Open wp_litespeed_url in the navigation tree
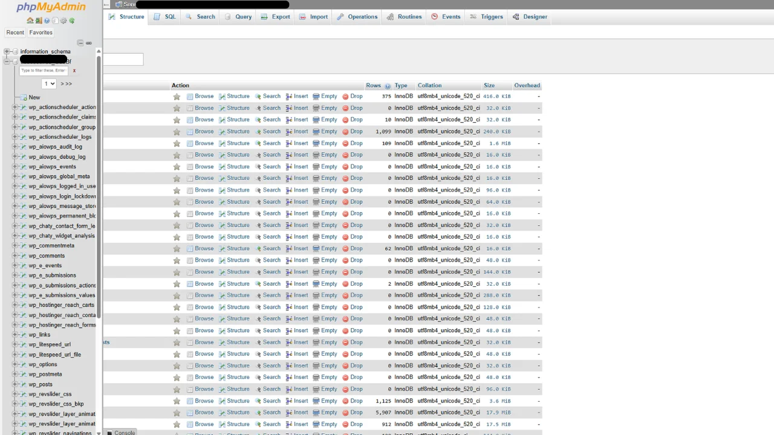 pyautogui.click(x=50, y=344)
